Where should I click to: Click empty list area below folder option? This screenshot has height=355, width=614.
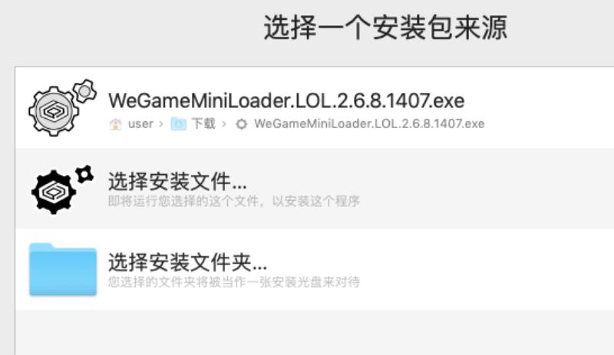[x=315, y=333]
